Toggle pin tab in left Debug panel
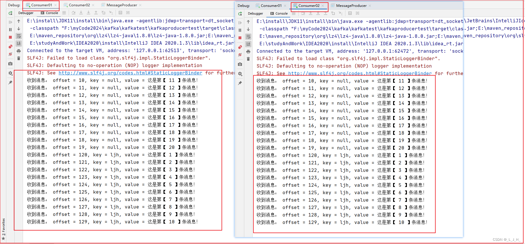Viewport: 525px width, 244px height. [x=10, y=82]
